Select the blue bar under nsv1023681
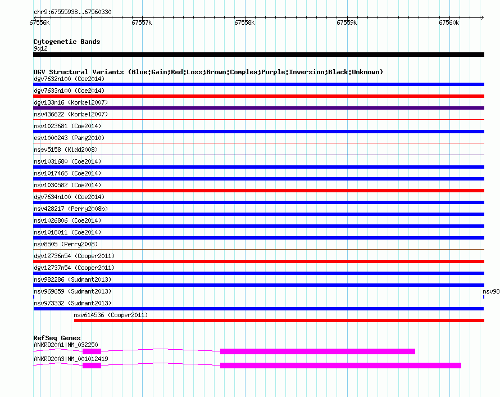The width and height of the screenshot is (500, 397). pos(258,132)
